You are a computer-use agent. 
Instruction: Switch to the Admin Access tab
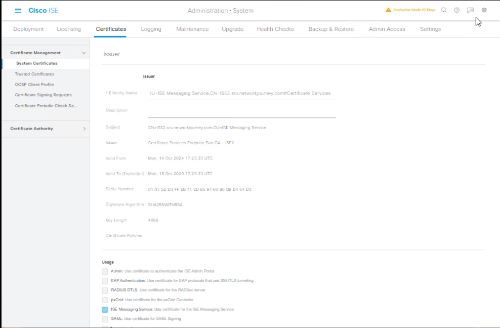(387, 29)
